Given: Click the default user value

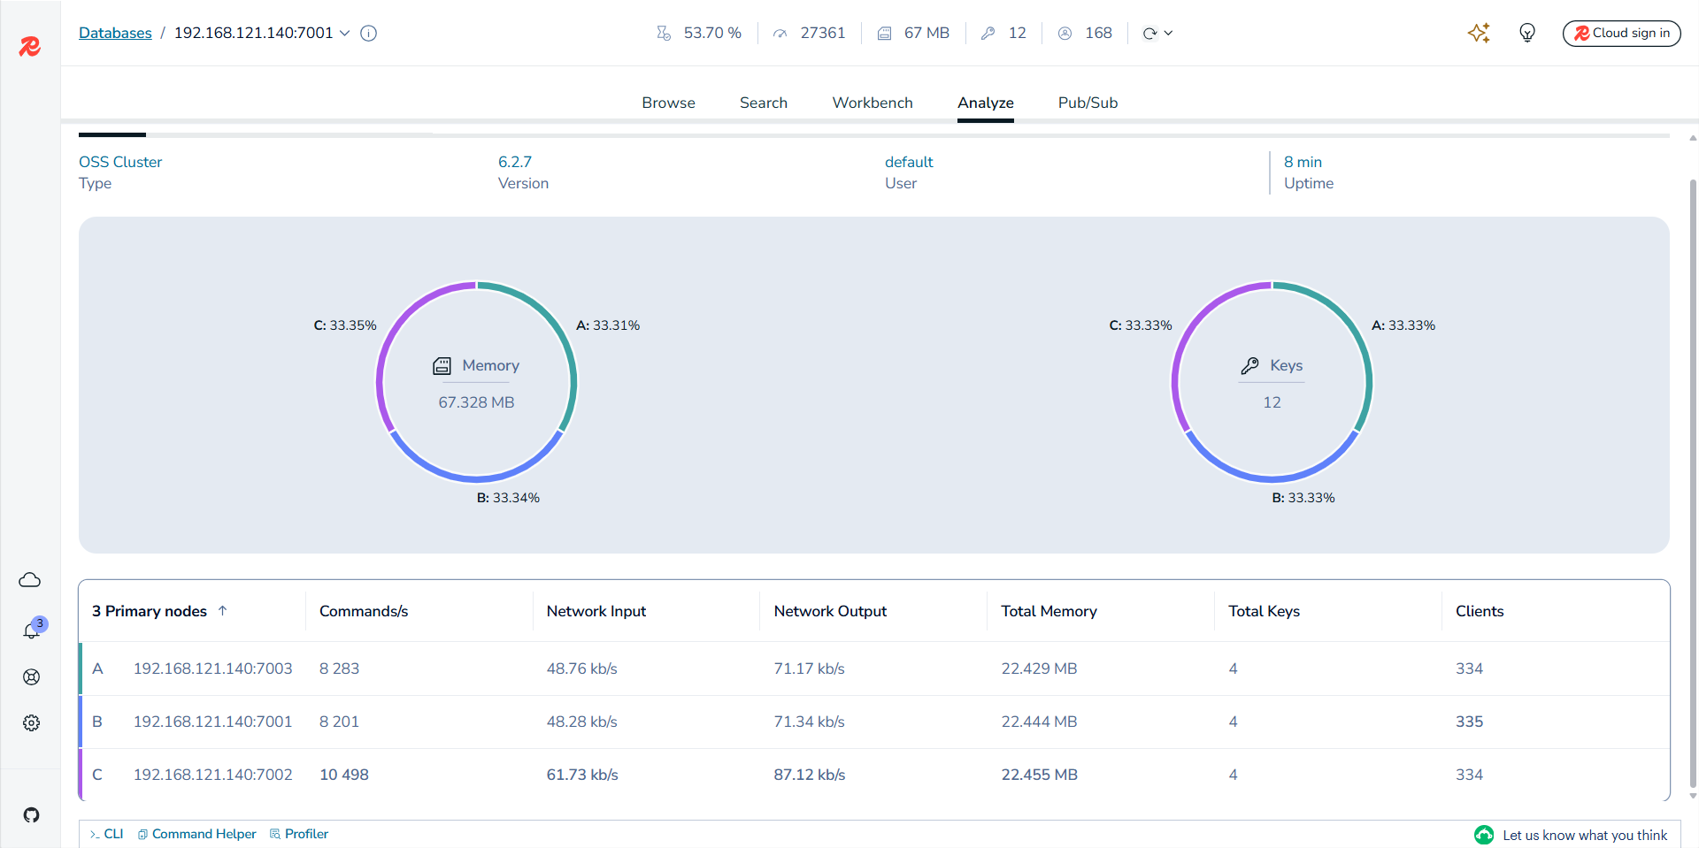Looking at the screenshot, I should click(909, 162).
